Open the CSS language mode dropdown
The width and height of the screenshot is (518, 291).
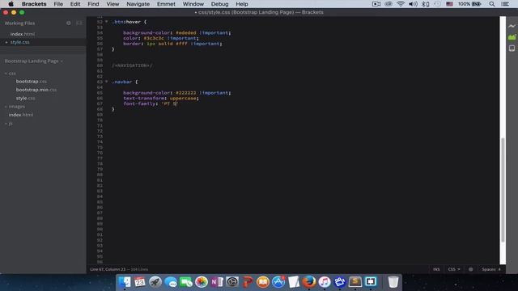click(454, 269)
